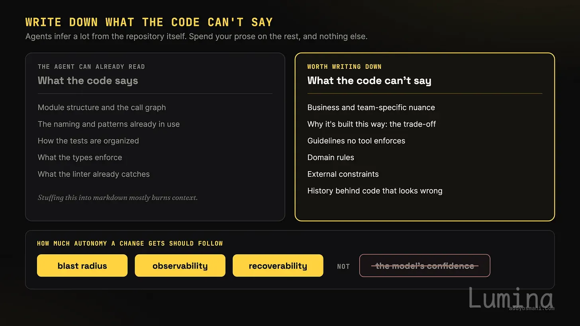Click The naming and patterns already in use
Image resolution: width=580 pixels, height=326 pixels.
(109, 124)
